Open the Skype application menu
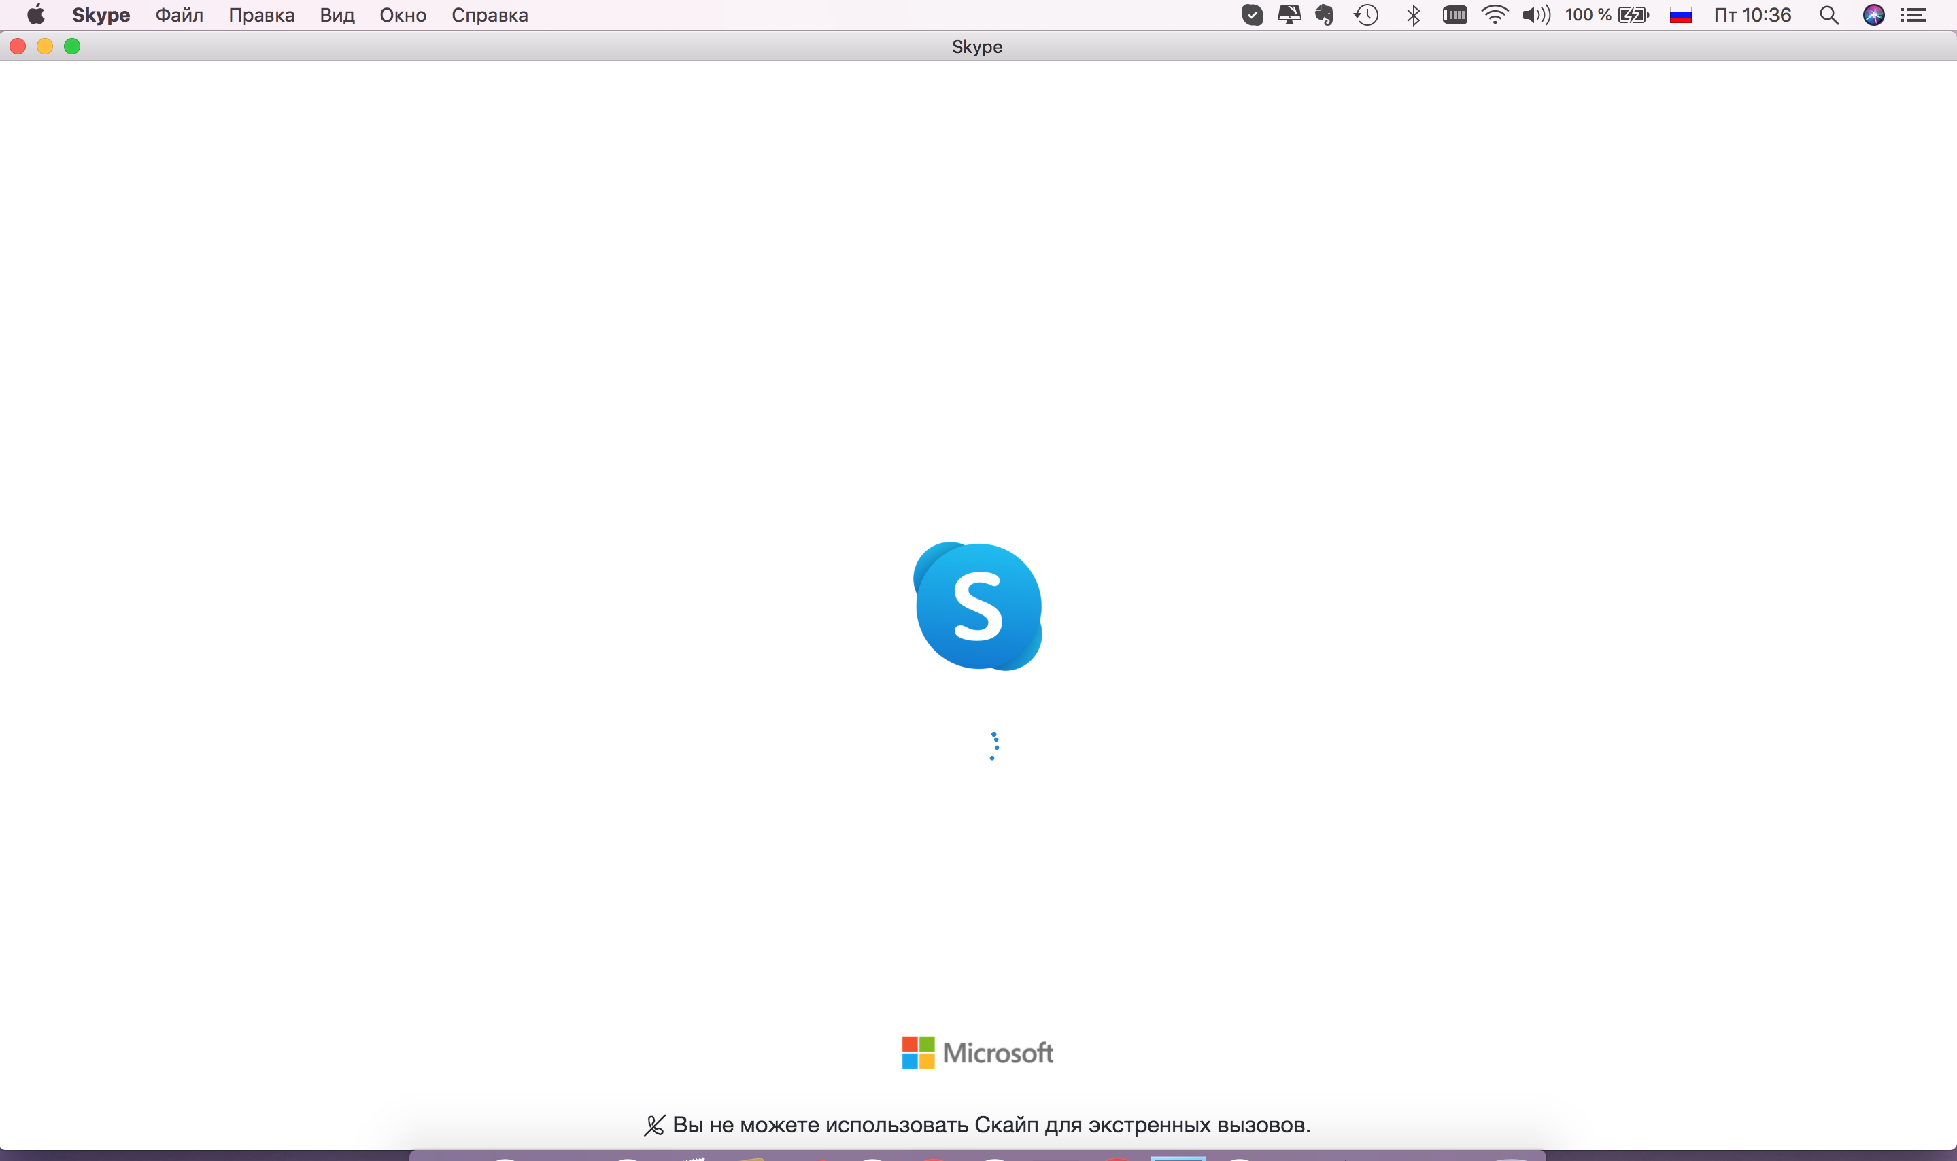 [x=101, y=15]
